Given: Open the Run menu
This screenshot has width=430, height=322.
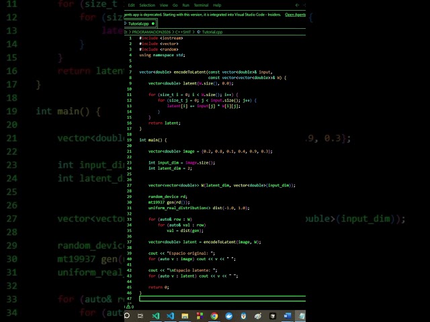Looking at the screenshot, I should pyautogui.click(x=185, y=5).
